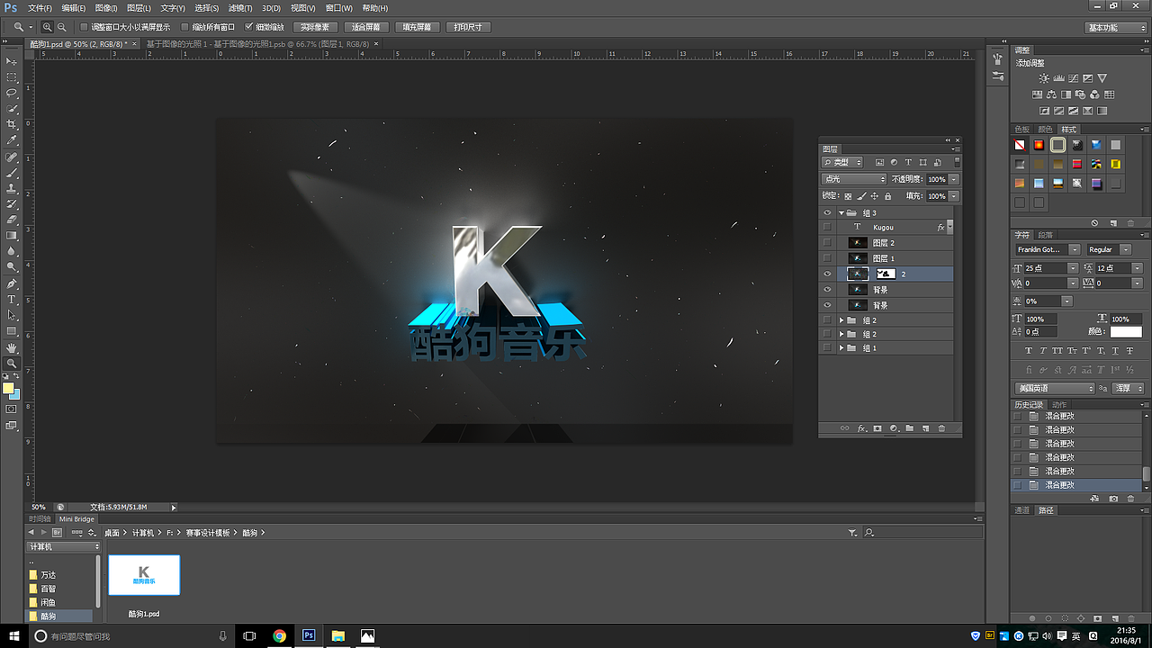Switch to the 时间轴 tab
Image resolution: width=1152 pixels, height=648 pixels.
[40, 518]
